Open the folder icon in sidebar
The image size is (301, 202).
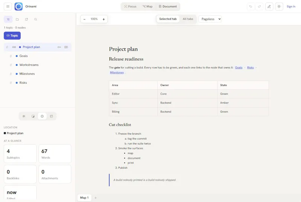tap(17, 20)
